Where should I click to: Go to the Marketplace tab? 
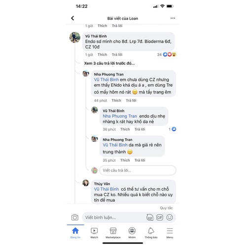tap(113, 233)
